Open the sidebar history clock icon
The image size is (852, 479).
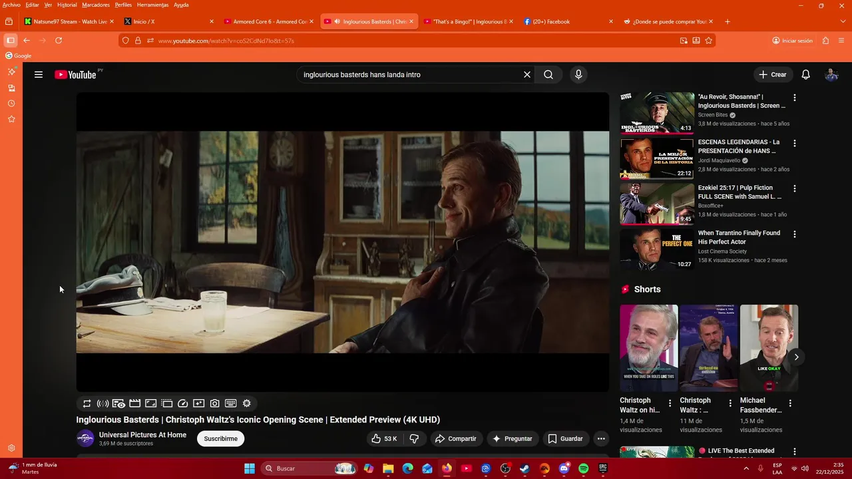(11, 104)
